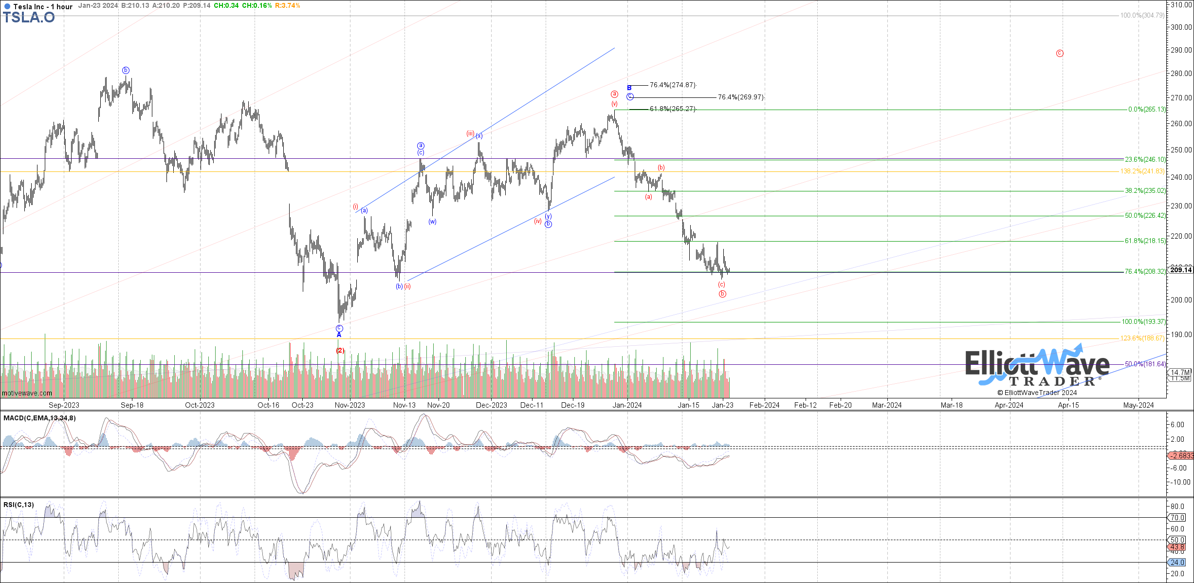Click the Jan-2024 date on time axis
This screenshot has width=1194, height=583.
pyautogui.click(x=627, y=405)
